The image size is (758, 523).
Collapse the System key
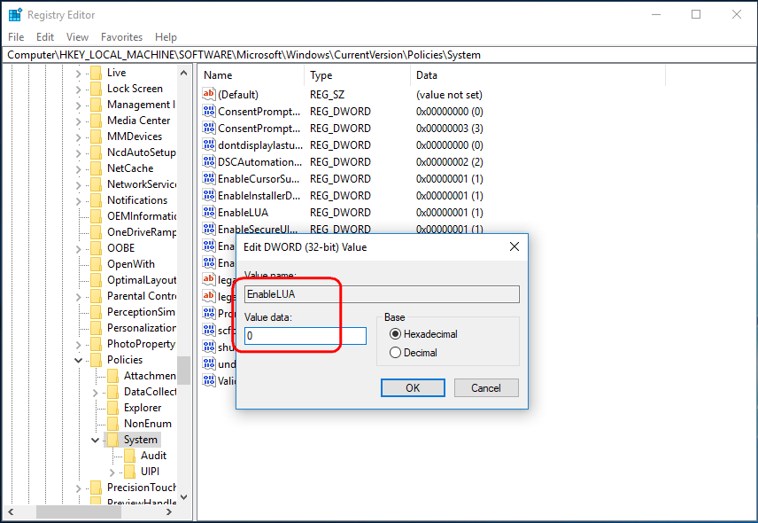96,441
